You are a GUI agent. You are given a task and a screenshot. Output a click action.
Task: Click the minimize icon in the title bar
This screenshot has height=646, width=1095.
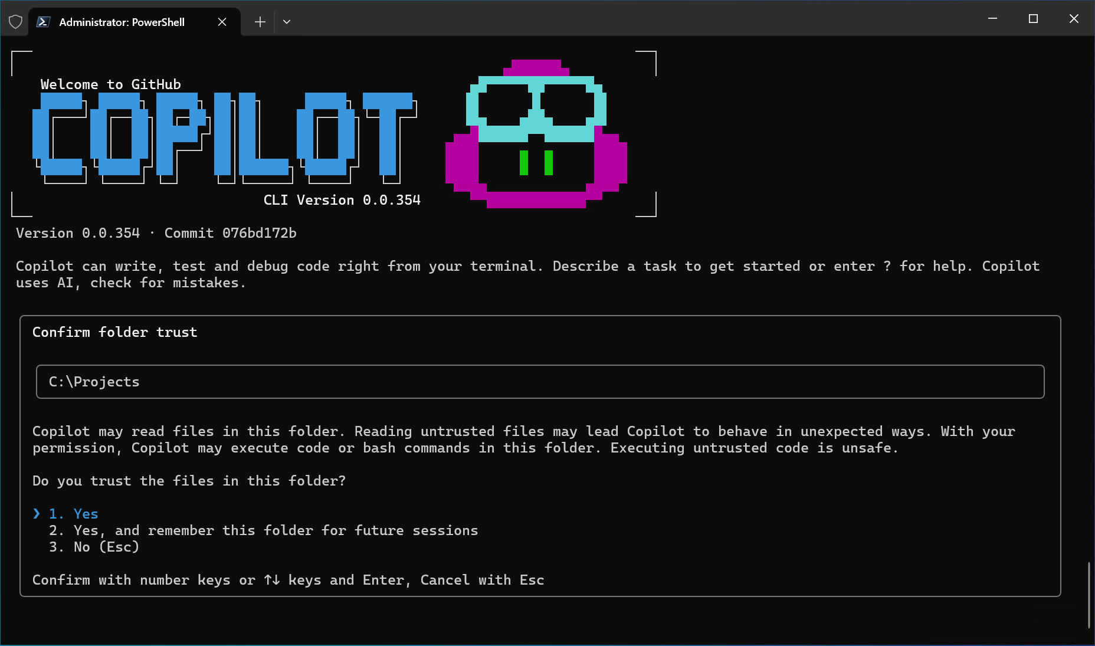click(992, 18)
